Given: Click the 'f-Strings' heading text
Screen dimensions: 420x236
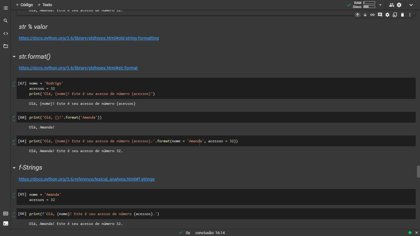Looking at the screenshot, I should (30, 168).
